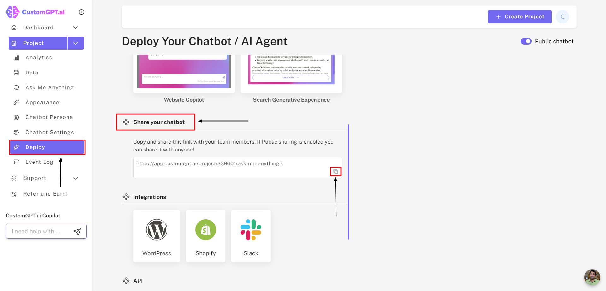Open the Event Log
606x291 pixels.
(x=39, y=162)
